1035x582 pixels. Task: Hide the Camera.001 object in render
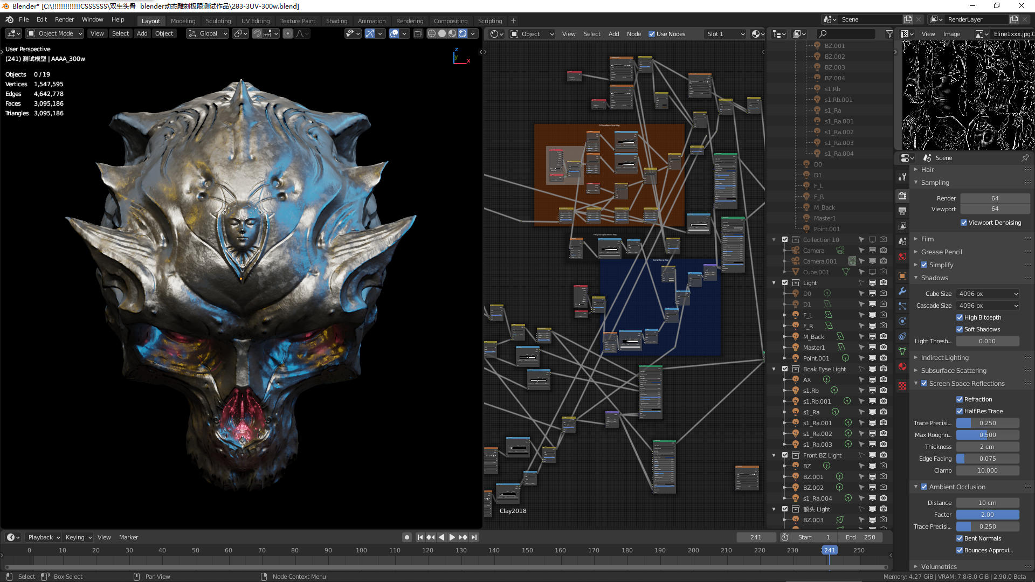[x=882, y=261]
